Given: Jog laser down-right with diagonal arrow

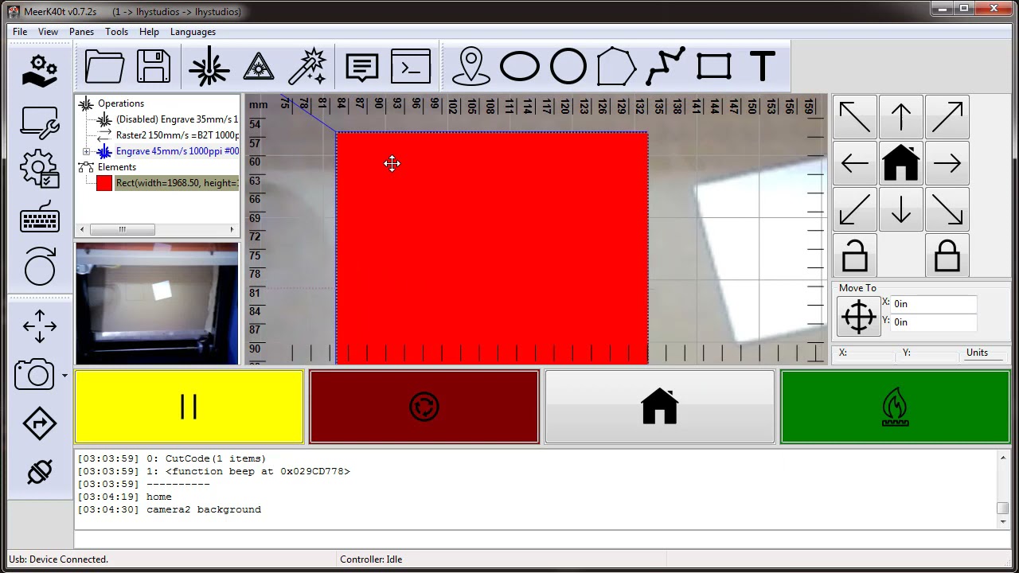Looking at the screenshot, I should click(x=947, y=210).
